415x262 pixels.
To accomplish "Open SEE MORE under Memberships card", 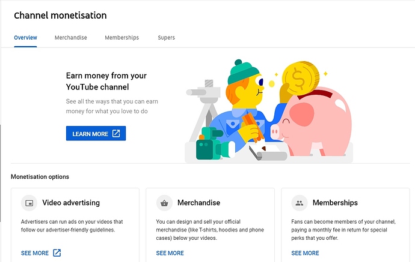I will pos(305,253).
